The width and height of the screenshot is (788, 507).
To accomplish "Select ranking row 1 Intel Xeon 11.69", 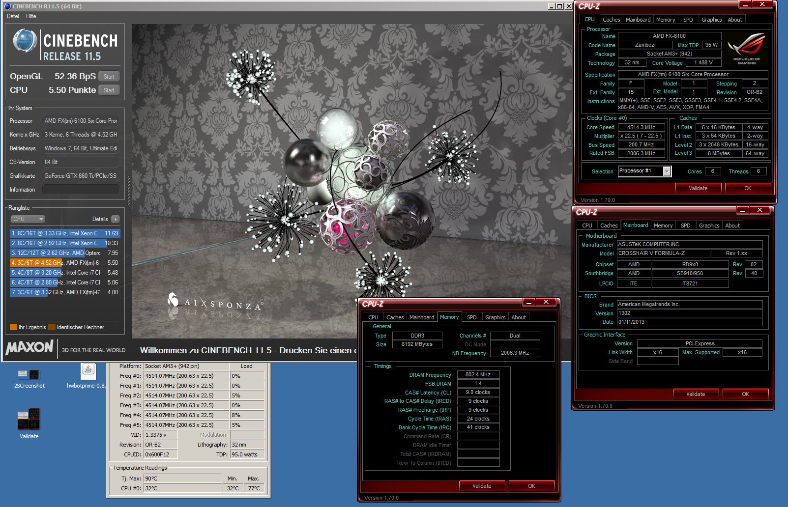I will pyautogui.click(x=64, y=233).
